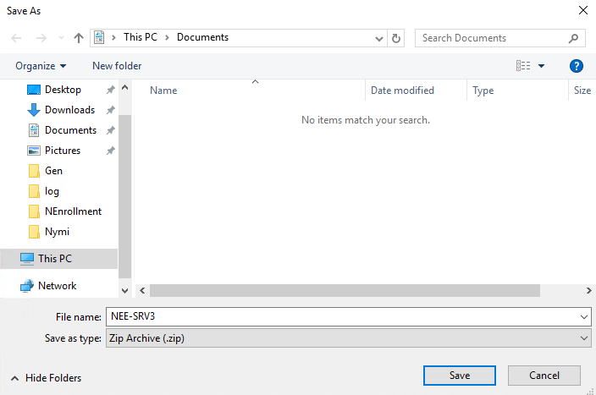Change view with the view icon
Image resolution: width=596 pixels, height=395 pixels.
pos(523,66)
